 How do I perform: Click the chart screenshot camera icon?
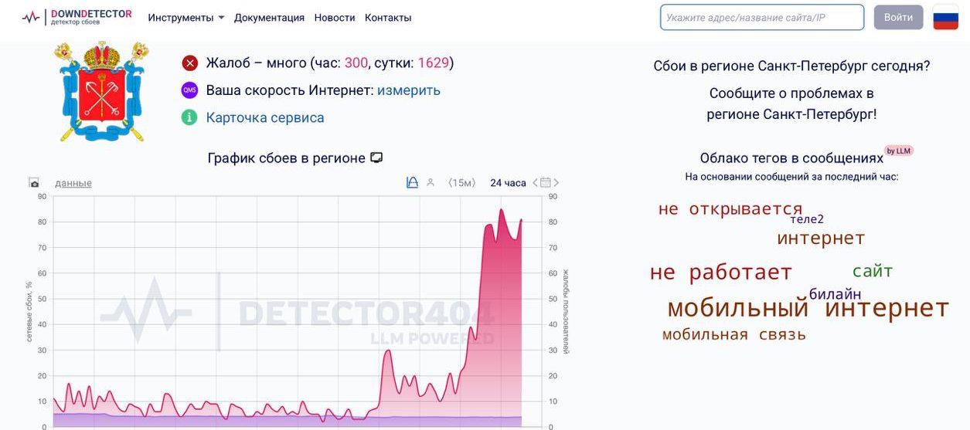tap(34, 183)
